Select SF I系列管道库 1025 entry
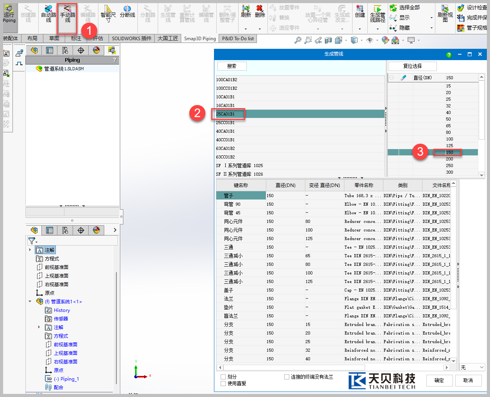The height and width of the screenshot is (397, 490). click(301, 166)
